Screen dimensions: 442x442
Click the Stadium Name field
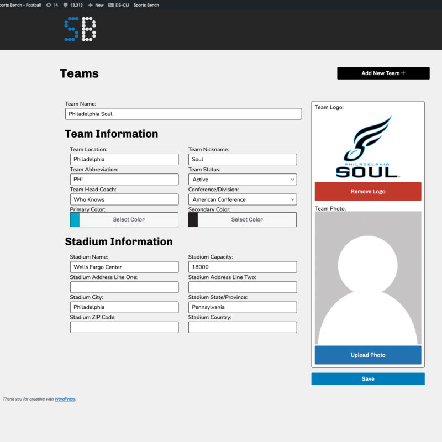[x=124, y=267]
